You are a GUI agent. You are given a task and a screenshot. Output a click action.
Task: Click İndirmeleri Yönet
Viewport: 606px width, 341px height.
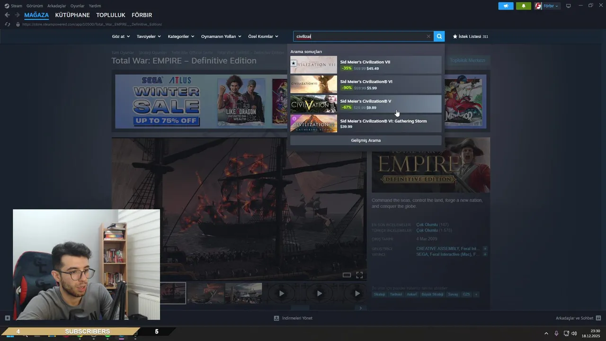(x=297, y=318)
